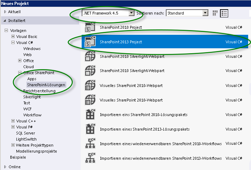Collapse the Visual C# node
The width and height of the screenshot is (251, 170).
click(13, 43)
